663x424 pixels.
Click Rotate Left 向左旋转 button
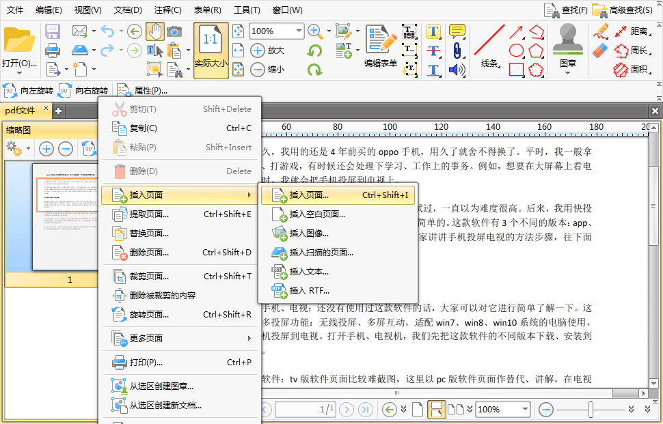(x=28, y=90)
